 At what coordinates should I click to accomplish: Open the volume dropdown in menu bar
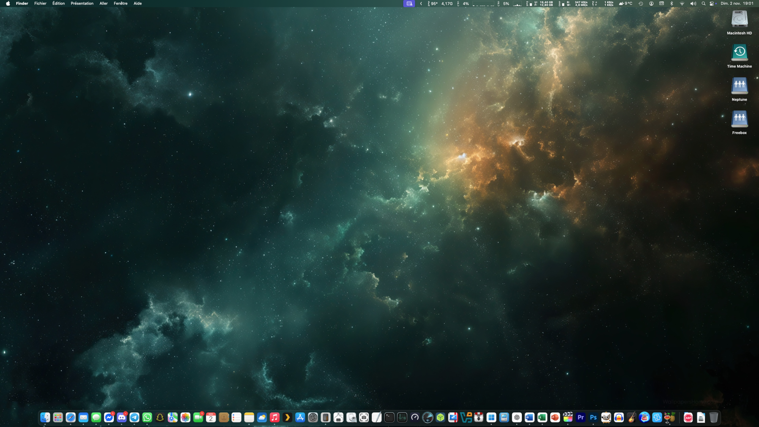[693, 3]
